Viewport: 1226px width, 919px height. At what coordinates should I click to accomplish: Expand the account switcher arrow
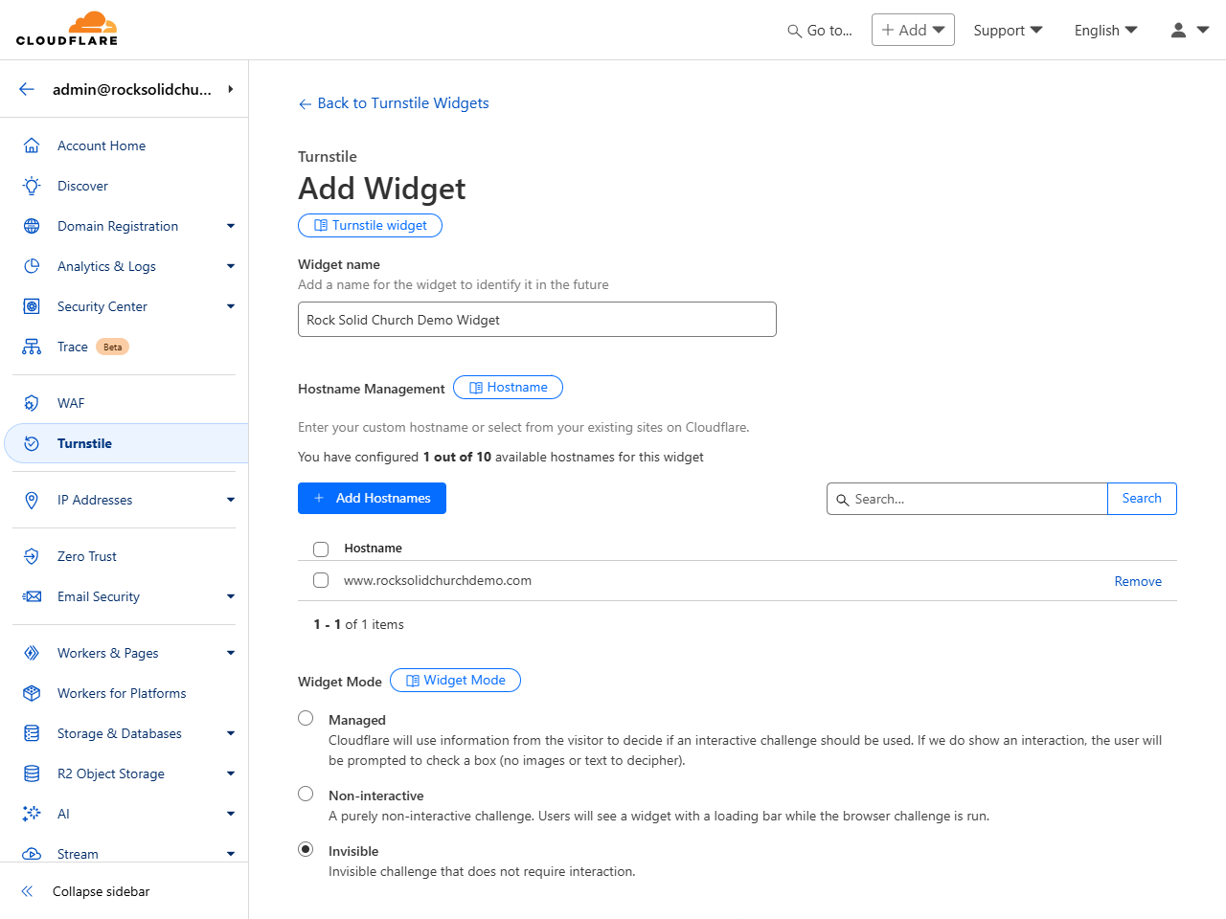pos(231,89)
